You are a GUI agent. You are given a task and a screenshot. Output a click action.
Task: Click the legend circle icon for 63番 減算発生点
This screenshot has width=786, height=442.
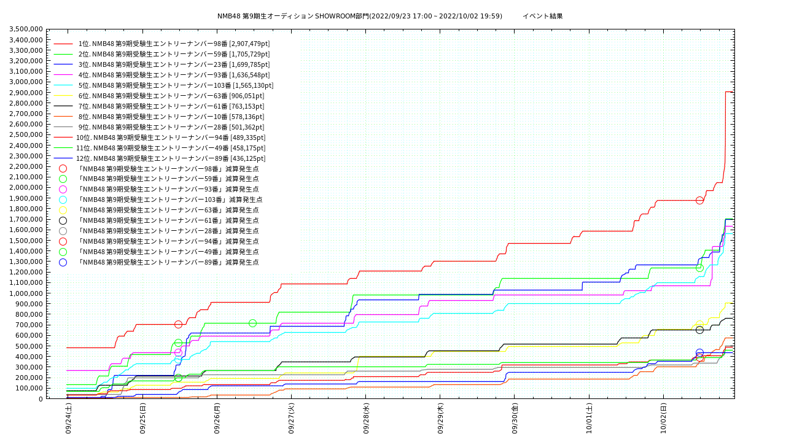pos(63,210)
